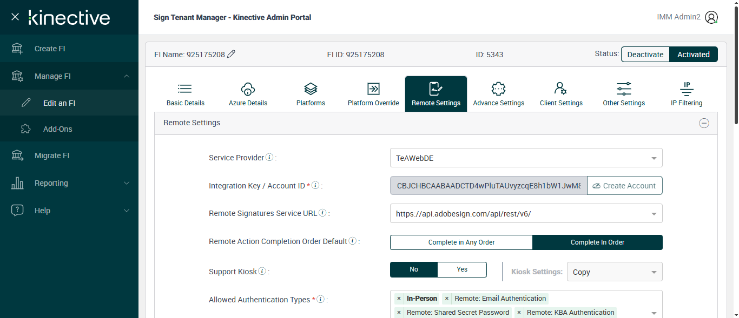Switch to the Platform Override tab
739x318 pixels.
click(373, 94)
